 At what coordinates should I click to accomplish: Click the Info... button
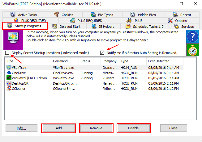(x=21, y=128)
